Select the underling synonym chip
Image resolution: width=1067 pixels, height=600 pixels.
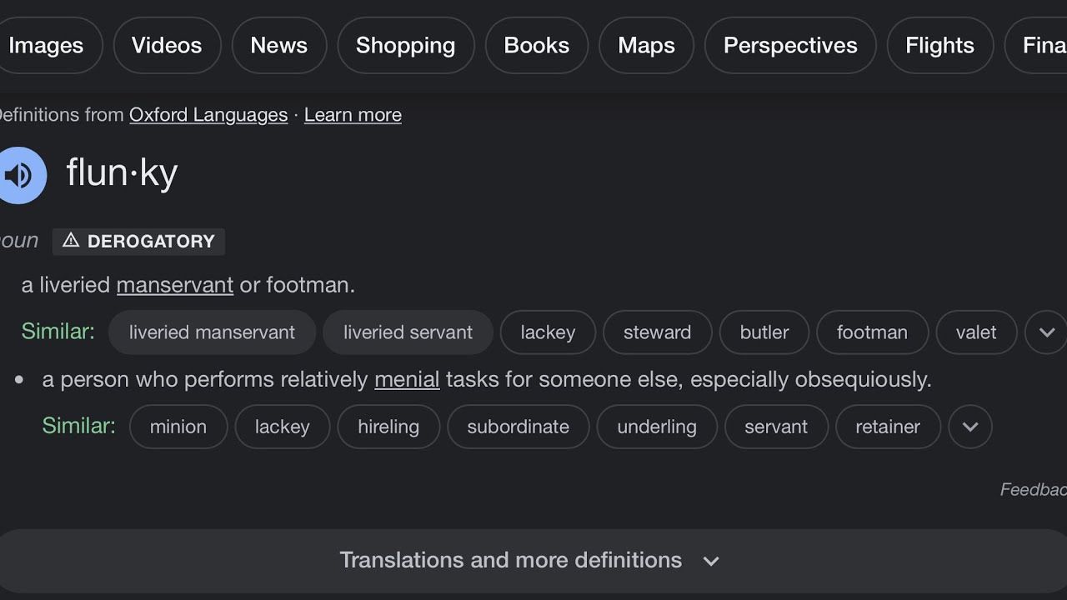click(656, 427)
